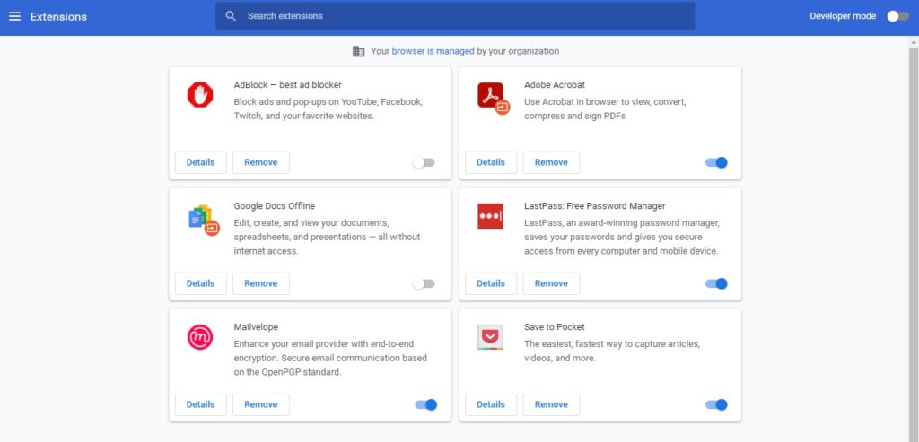Click the search magnifier icon
The height and width of the screenshot is (442, 919).
click(231, 16)
